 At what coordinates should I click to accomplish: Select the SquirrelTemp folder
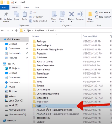43,69
